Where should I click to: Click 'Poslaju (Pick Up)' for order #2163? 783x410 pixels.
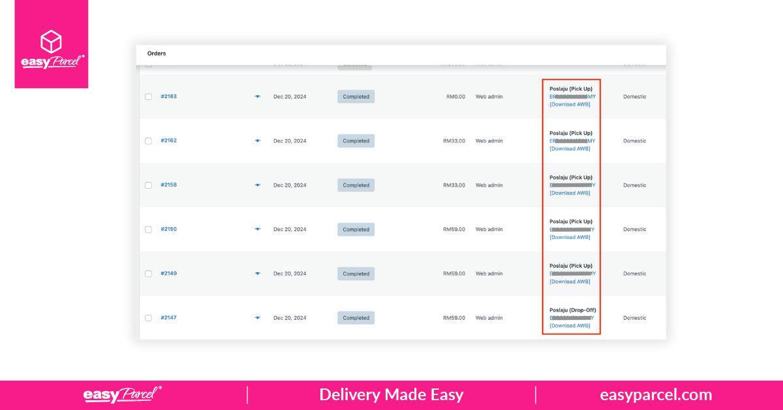tap(571, 89)
